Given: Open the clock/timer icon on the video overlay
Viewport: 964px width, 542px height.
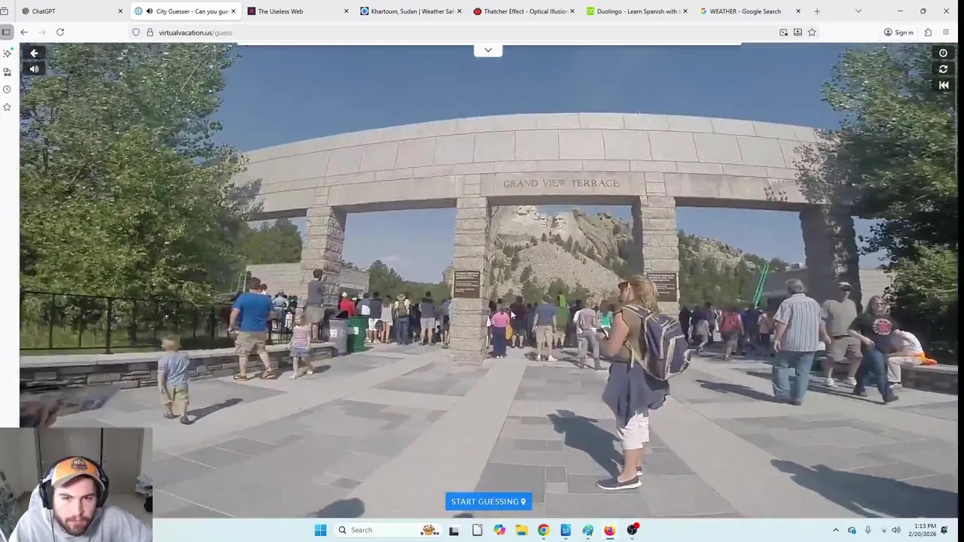Looking at the screenshot, I should point(943,53).
